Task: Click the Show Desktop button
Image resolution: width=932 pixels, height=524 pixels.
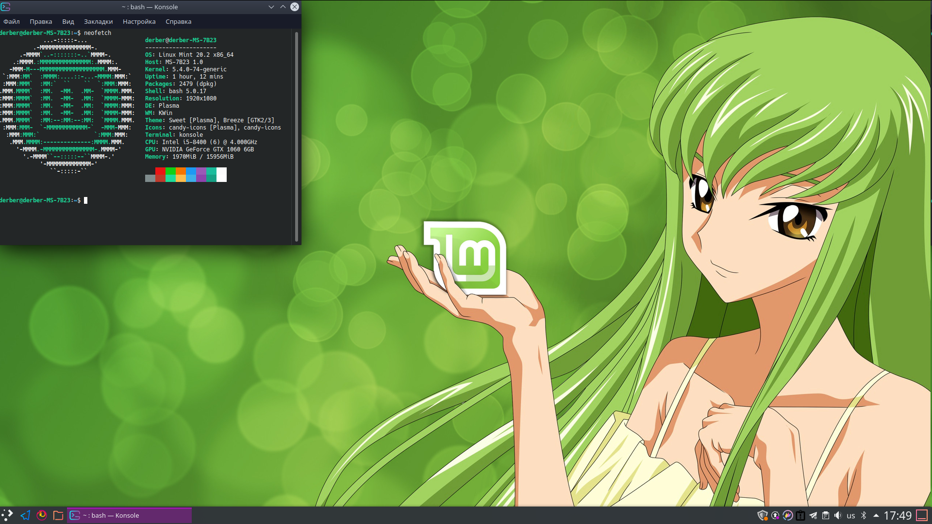Action: (922, 515)
